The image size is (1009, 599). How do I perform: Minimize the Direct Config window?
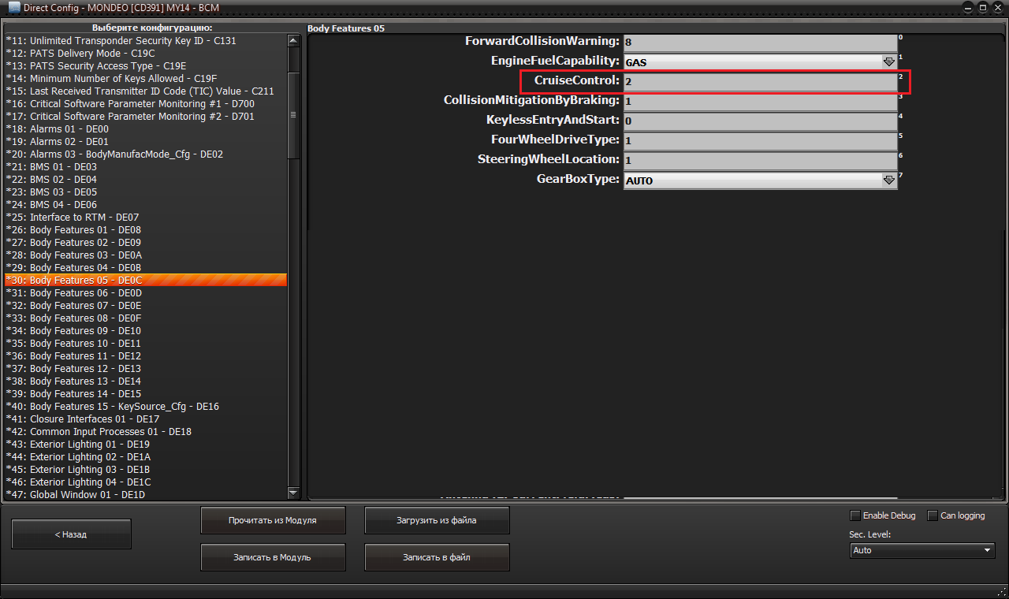(x=967, y=8)
